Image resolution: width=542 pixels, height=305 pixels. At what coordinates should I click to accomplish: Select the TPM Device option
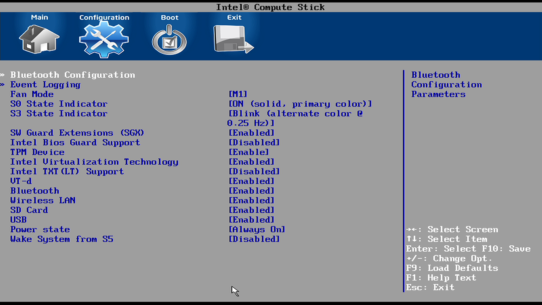point(38,152)
